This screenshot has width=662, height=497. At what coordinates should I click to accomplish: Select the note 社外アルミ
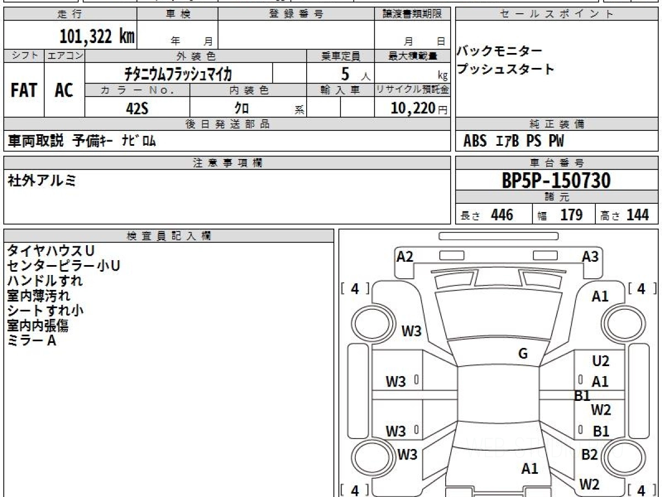click(x=41, y=181)
